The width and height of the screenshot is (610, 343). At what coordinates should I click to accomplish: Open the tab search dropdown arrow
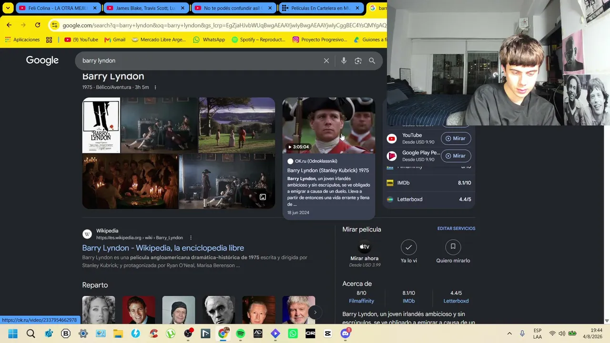tap(8, 8)
